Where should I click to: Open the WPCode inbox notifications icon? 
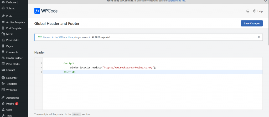(247, 11)
